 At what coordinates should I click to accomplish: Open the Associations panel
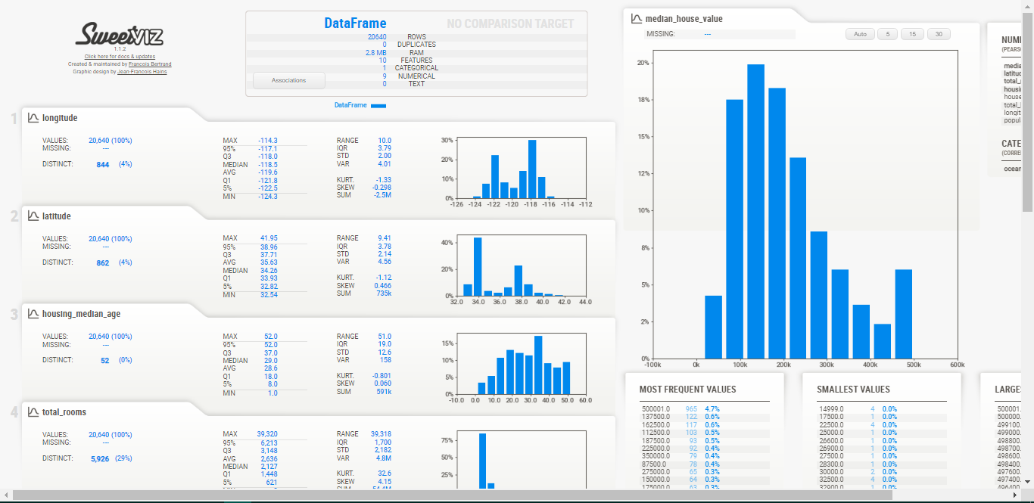point(288,80)
